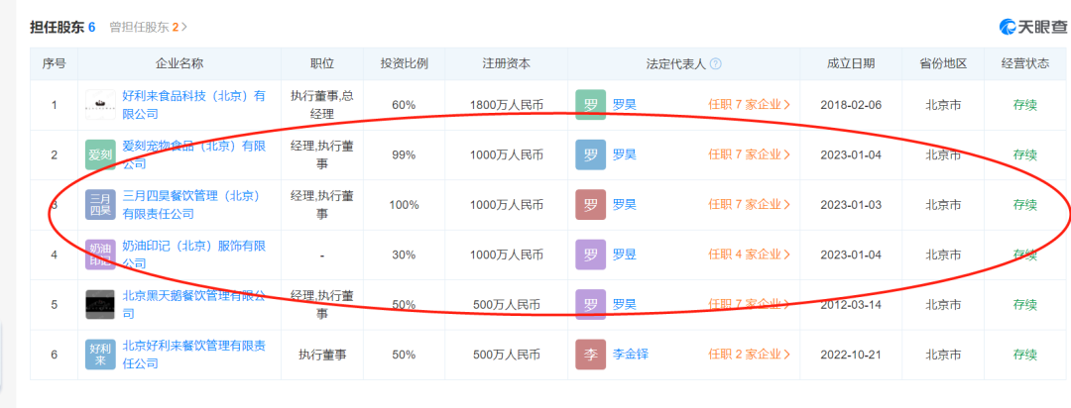Expand 任职 7 家企业 in 三月四昊 row
This screenshot has width=1071, height=408.
coord(750,205)
